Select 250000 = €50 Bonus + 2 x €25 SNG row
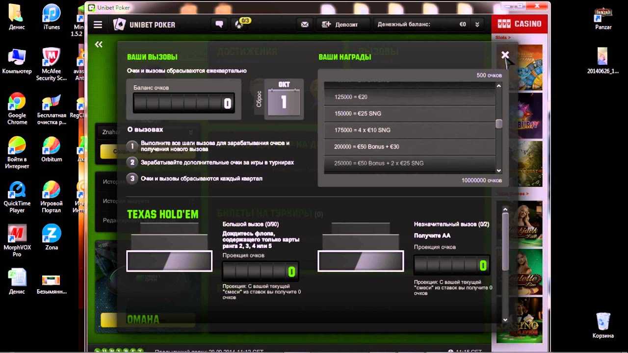Image resolution: width=628 pixels, height=353 pixels. point(409,163)
